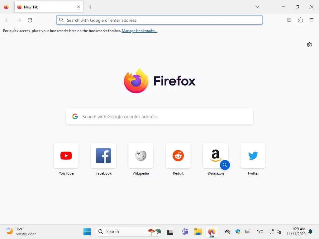Open notifications bell icon
Screen dimensions: 319x239
coord(311,232)
